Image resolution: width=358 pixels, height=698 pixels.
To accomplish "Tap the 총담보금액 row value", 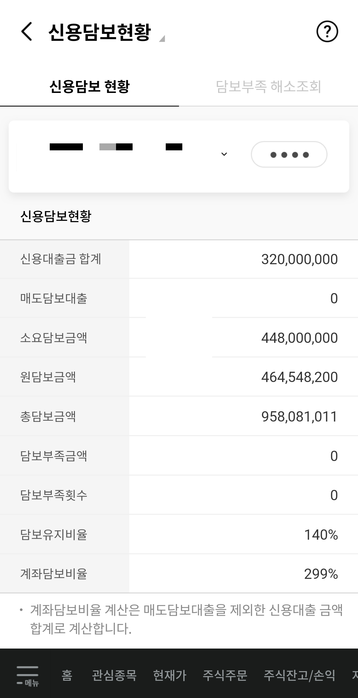I will [x=300, y=417].
